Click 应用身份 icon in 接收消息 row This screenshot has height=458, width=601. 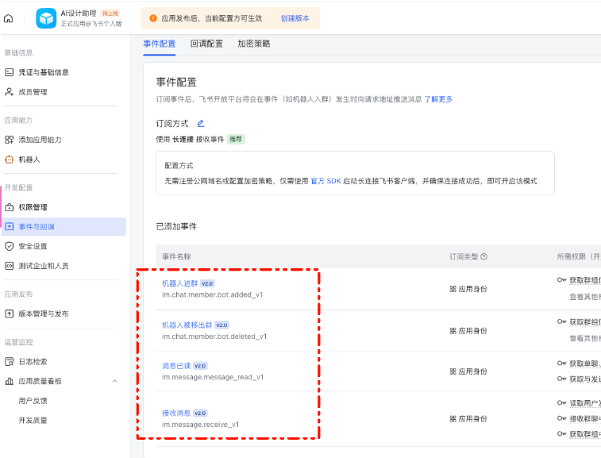[x=453, y=419]
